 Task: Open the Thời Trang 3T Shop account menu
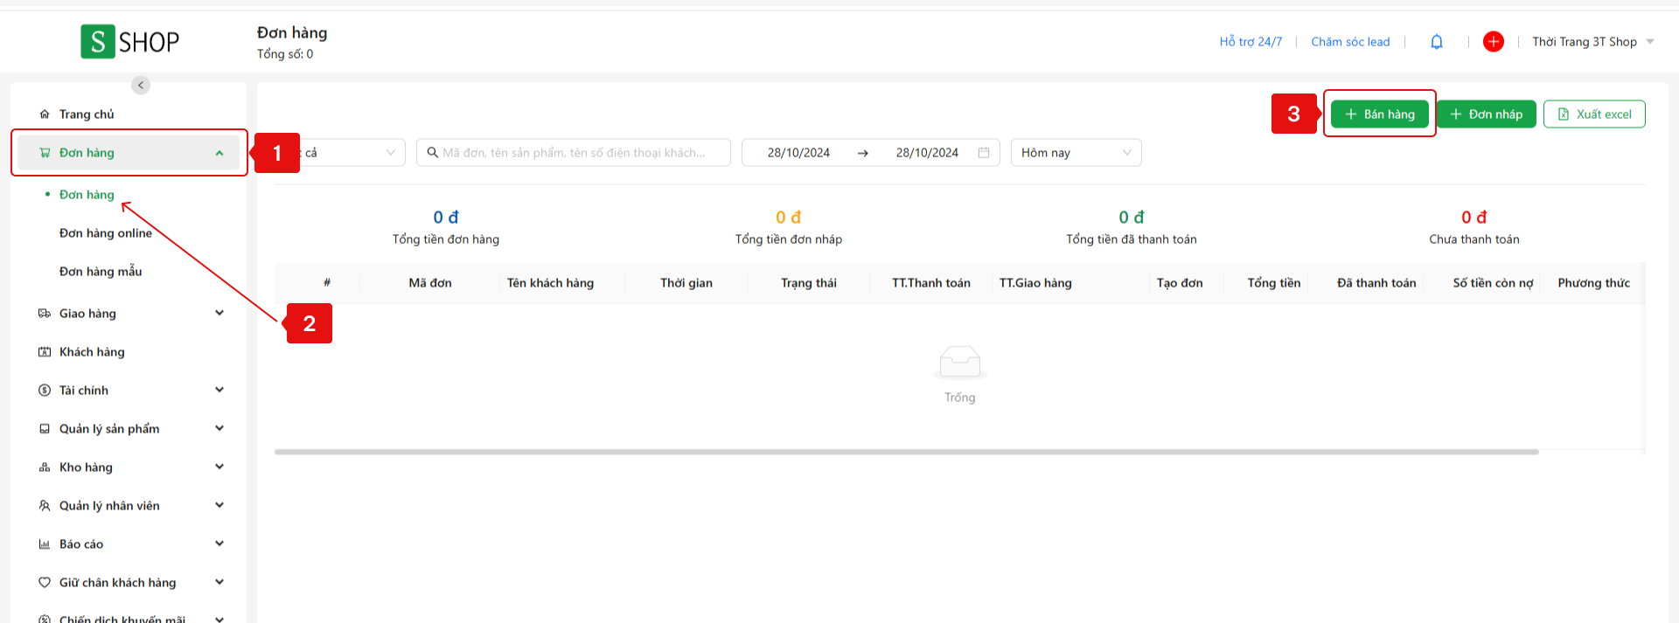tap(1592, 42)
